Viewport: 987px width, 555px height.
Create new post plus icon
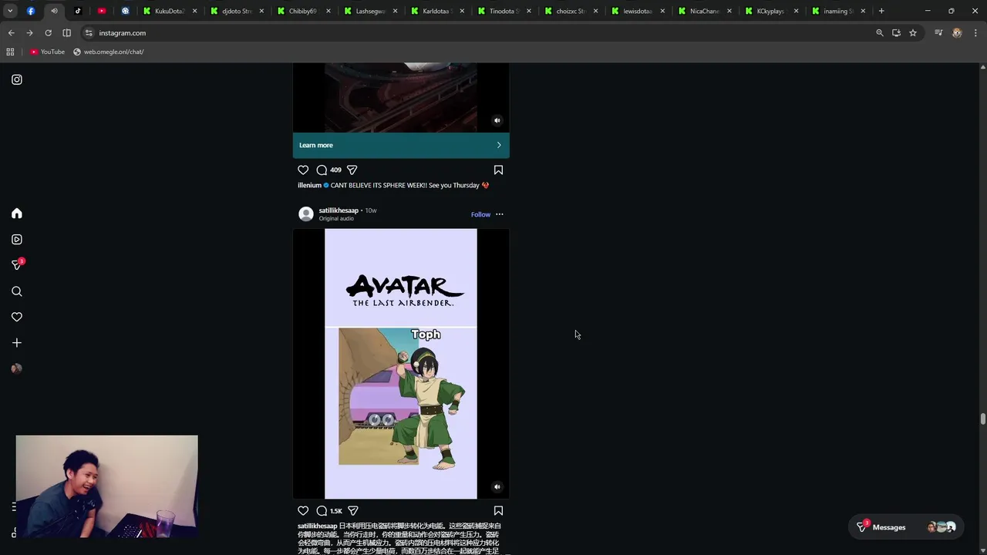pos(17,343)
